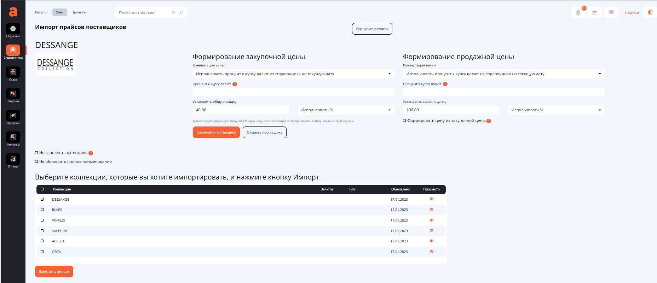657x283 pixels.
Task: Go to Закупки in sidebar
Action: pyautogui.click(x=13, y=94)
